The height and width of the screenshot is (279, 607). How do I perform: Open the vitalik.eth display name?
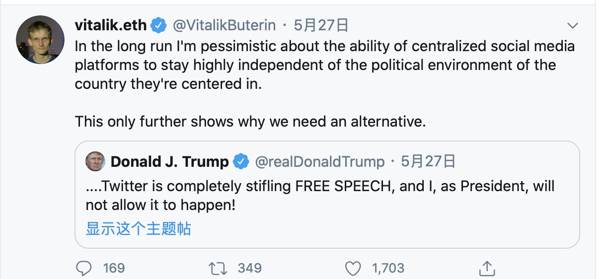pos(110,24)
